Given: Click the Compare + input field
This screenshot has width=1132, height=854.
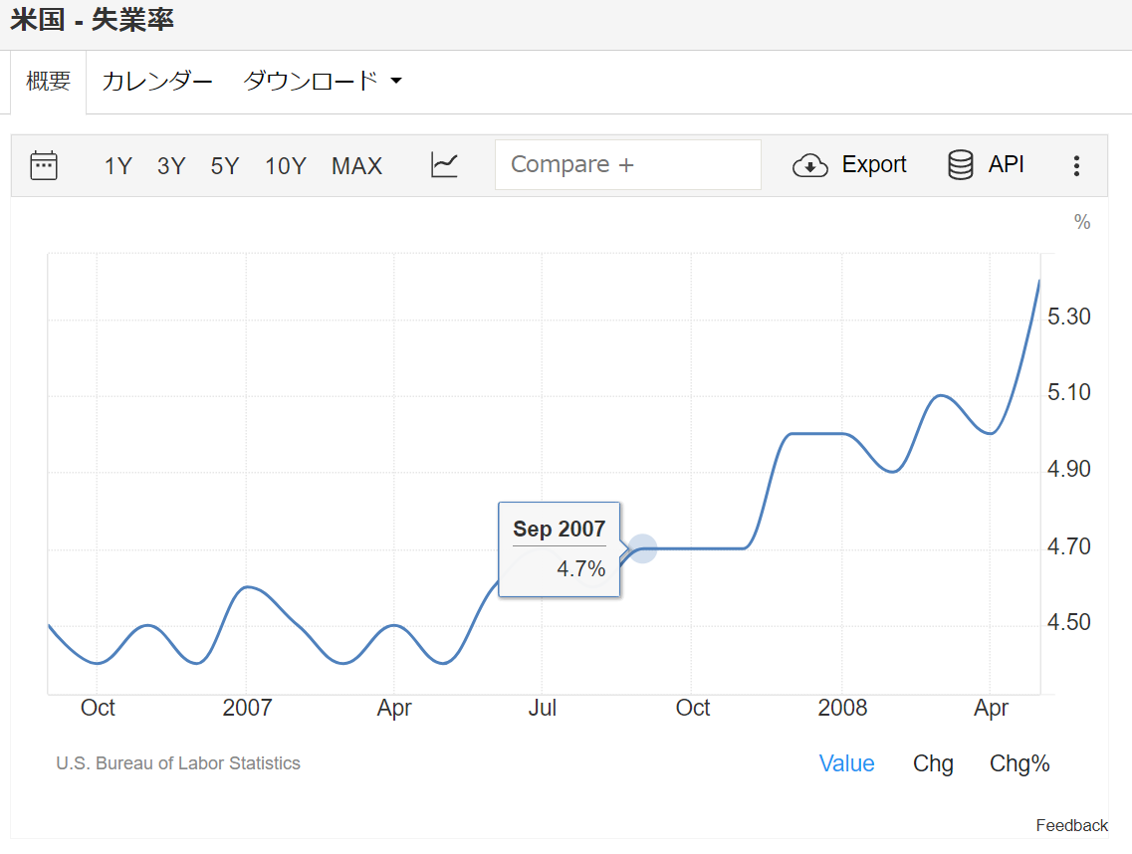Looking at the screenshot, I should 627,165.
